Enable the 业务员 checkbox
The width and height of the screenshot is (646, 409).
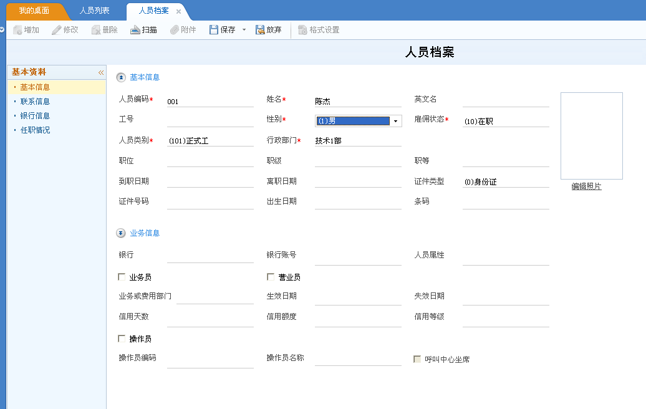pyautogui.click(x=120, y=276)
